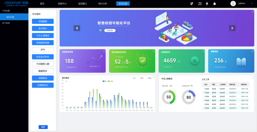The width and height of the screenshot is (257, 132).
Task: Enable the 今日服务人数 card component
Action: pos(43,64)
